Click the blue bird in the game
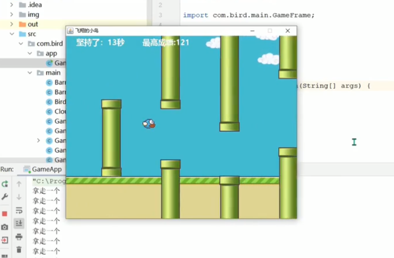The image size is (394, 258). (x=149, y=124)
